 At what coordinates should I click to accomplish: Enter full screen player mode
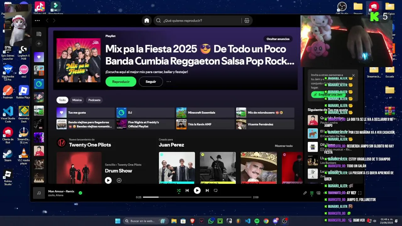[x=360, y=193]
